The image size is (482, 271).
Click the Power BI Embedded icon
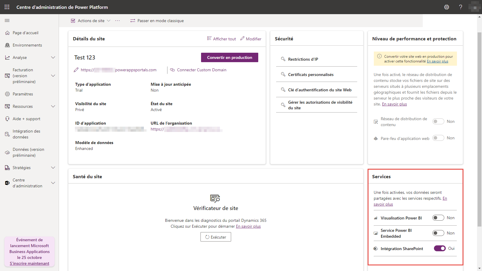point(376,233)
